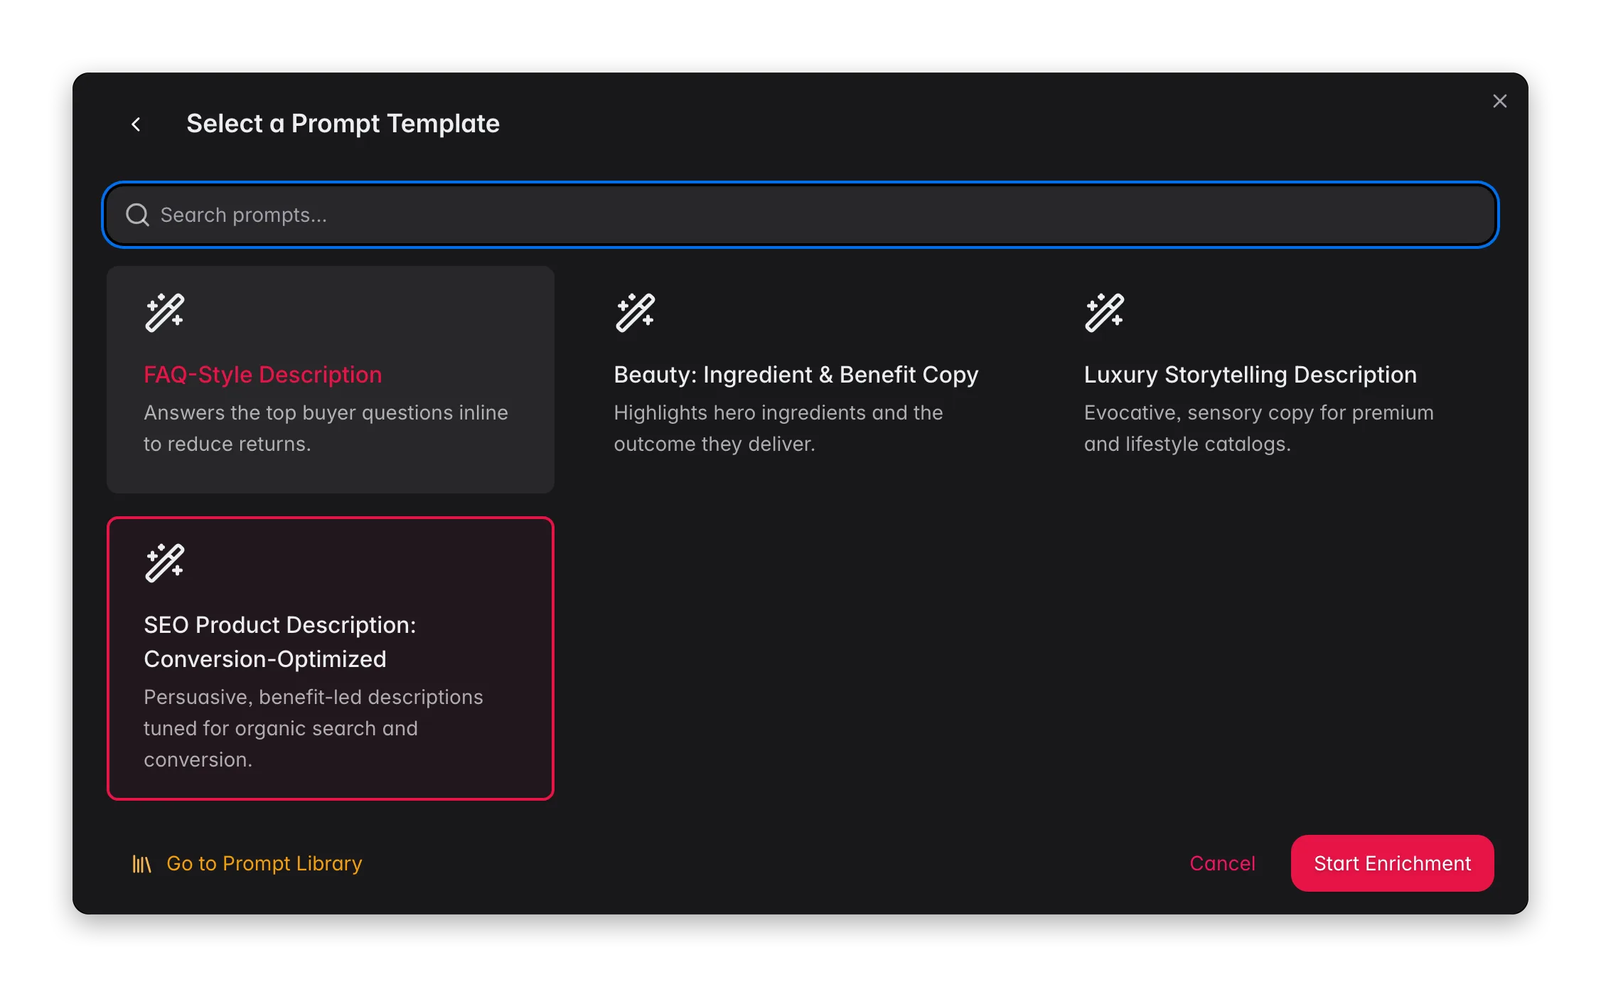This screenshot has height=987, width=1601.
Task: Click the Select a Prompt Template heading
Action: tap(343, 124)
